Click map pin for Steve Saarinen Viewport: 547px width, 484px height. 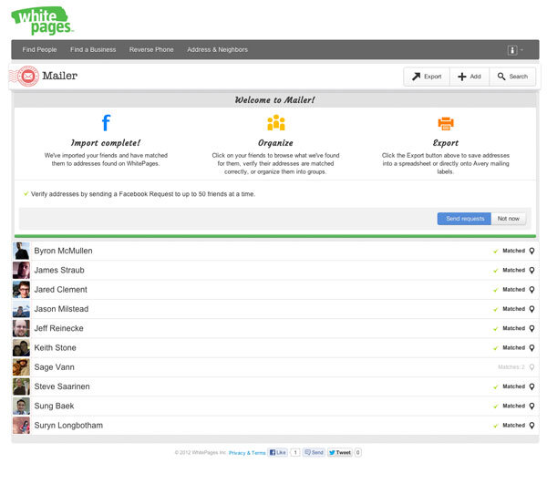coord(532,386)
